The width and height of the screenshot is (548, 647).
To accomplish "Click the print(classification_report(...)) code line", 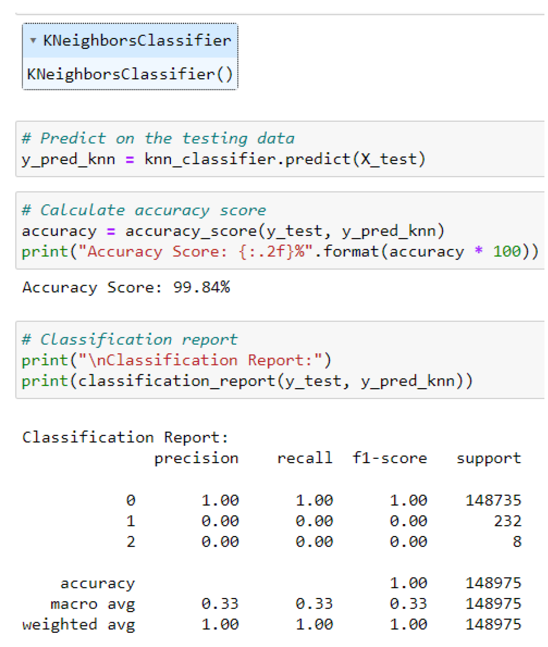I will click(247, 381).
